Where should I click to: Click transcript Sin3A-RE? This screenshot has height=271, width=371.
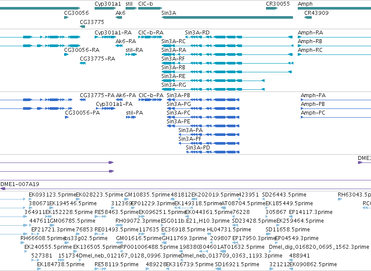(x=213, y=81)
